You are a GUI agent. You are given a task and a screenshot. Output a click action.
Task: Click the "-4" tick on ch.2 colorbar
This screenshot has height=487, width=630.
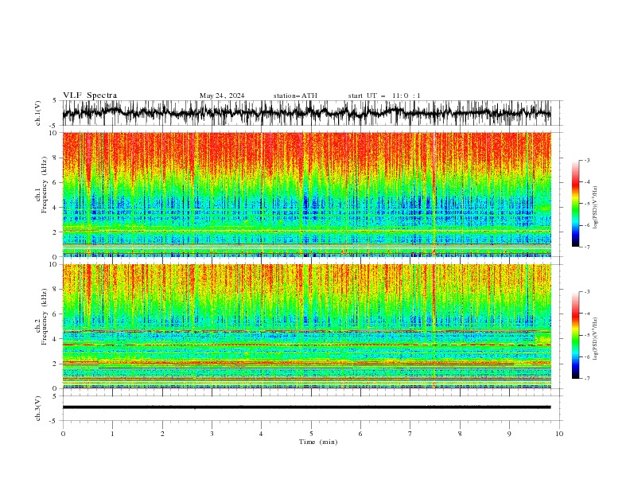coord(587,314)
